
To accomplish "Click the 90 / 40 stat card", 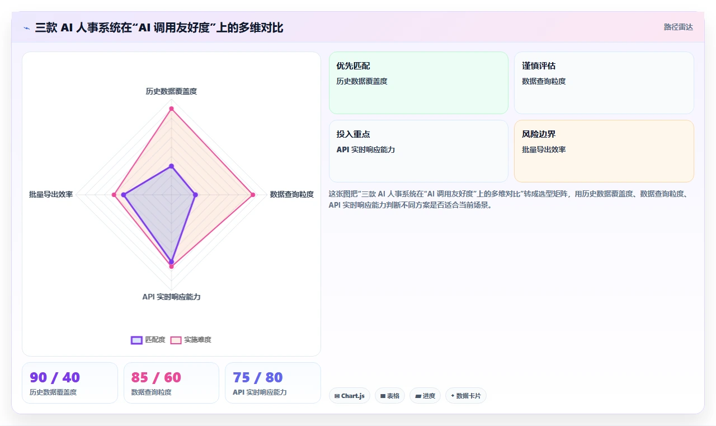I will click(70, 383).
